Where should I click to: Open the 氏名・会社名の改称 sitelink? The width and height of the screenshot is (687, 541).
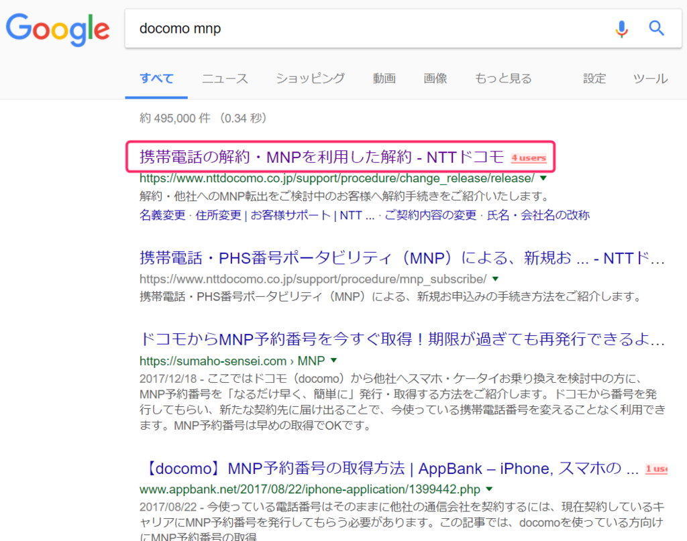tap(539, 215)
